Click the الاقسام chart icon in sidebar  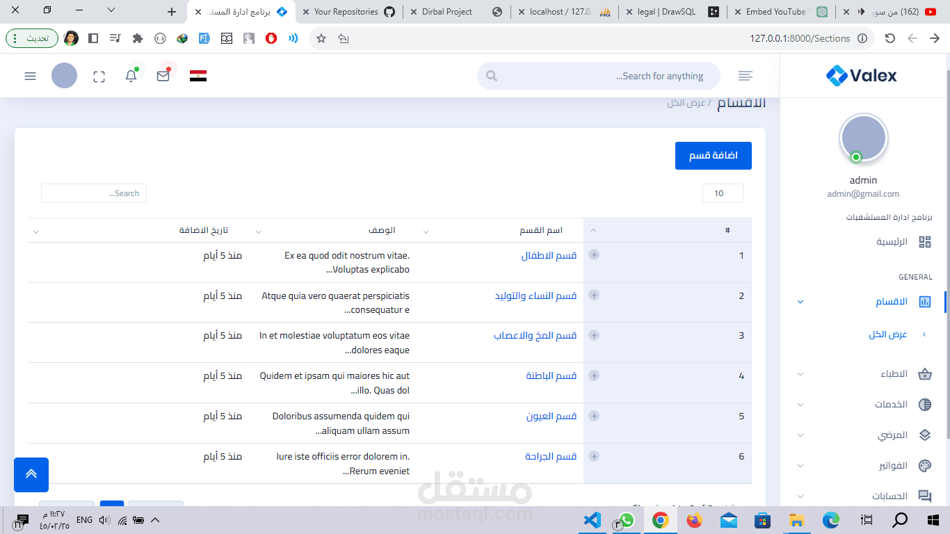(x=925, y=302)
